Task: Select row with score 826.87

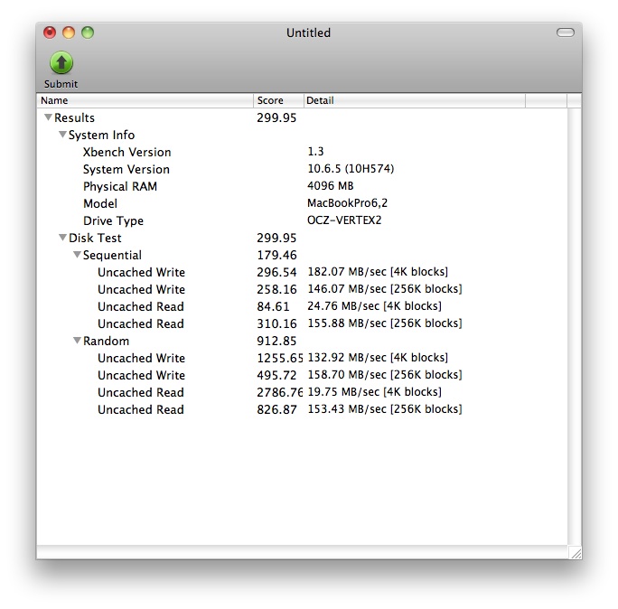Action: [303, 409]
